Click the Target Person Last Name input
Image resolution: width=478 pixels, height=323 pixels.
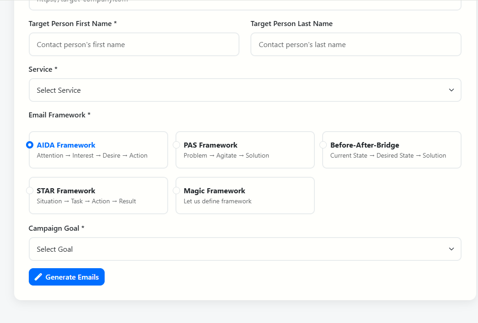click(x=356, y=44)
